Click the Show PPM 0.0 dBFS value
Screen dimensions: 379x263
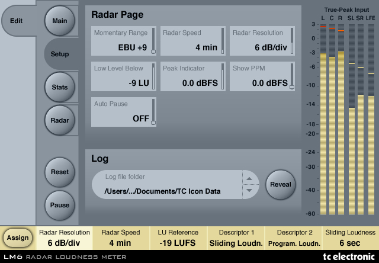point(270,83)
